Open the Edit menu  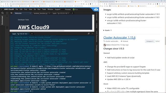(21, 9)
